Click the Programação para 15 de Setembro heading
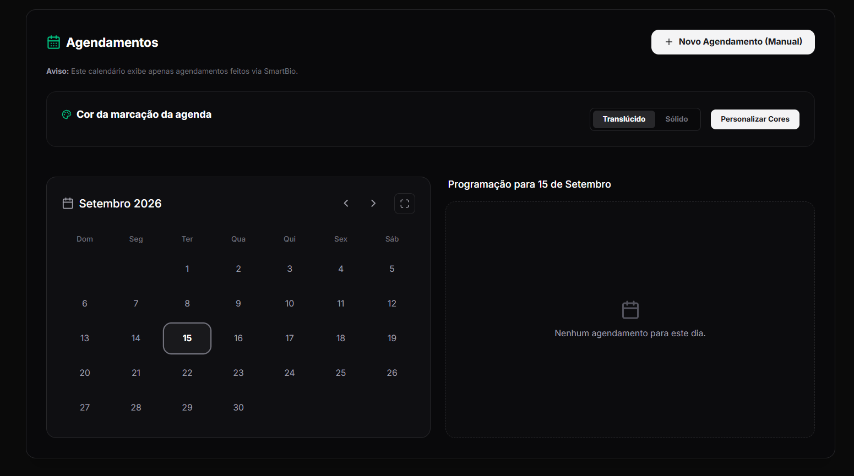This screenshot has width=854, height=476. [x=530, y=184]
